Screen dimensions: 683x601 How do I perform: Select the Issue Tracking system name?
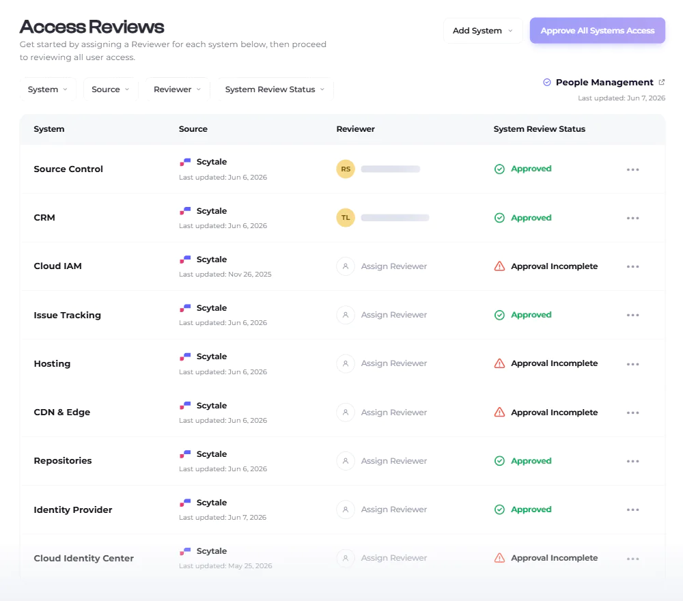[x=67, y=315]
